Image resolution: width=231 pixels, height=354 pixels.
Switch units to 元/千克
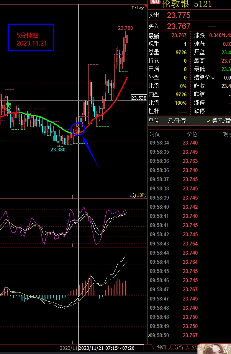(x=177, y=121)
